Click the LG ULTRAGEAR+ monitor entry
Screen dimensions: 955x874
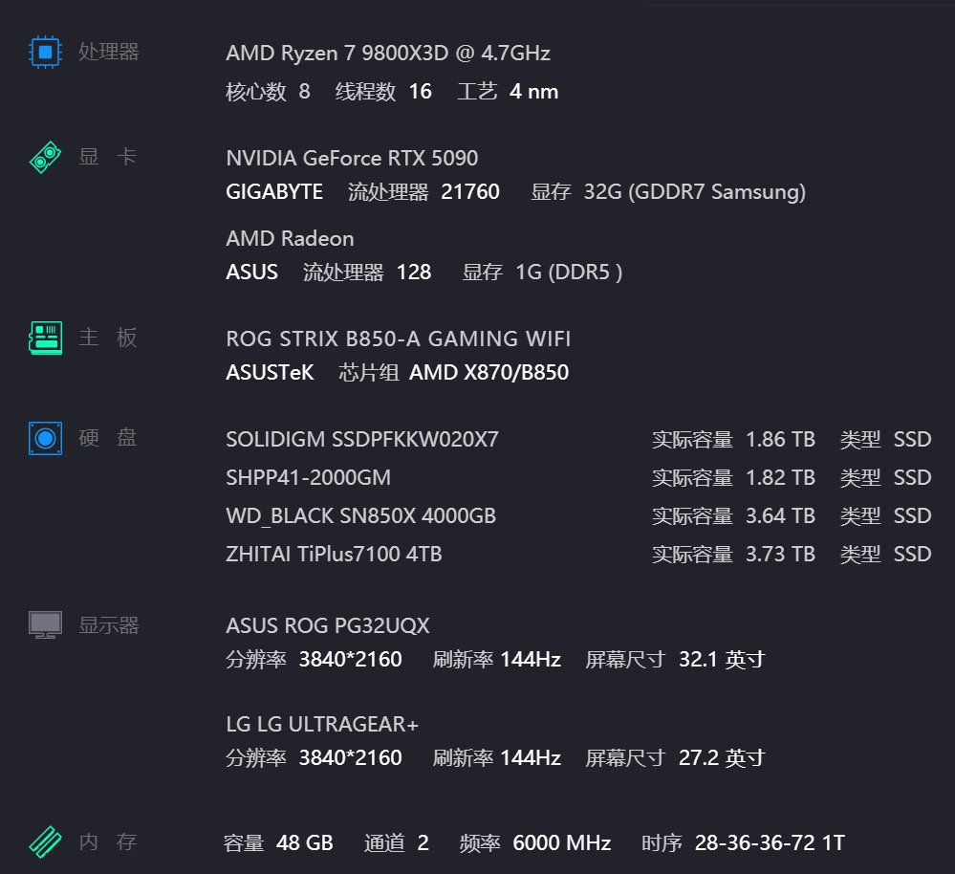click(x=322, y=724)
